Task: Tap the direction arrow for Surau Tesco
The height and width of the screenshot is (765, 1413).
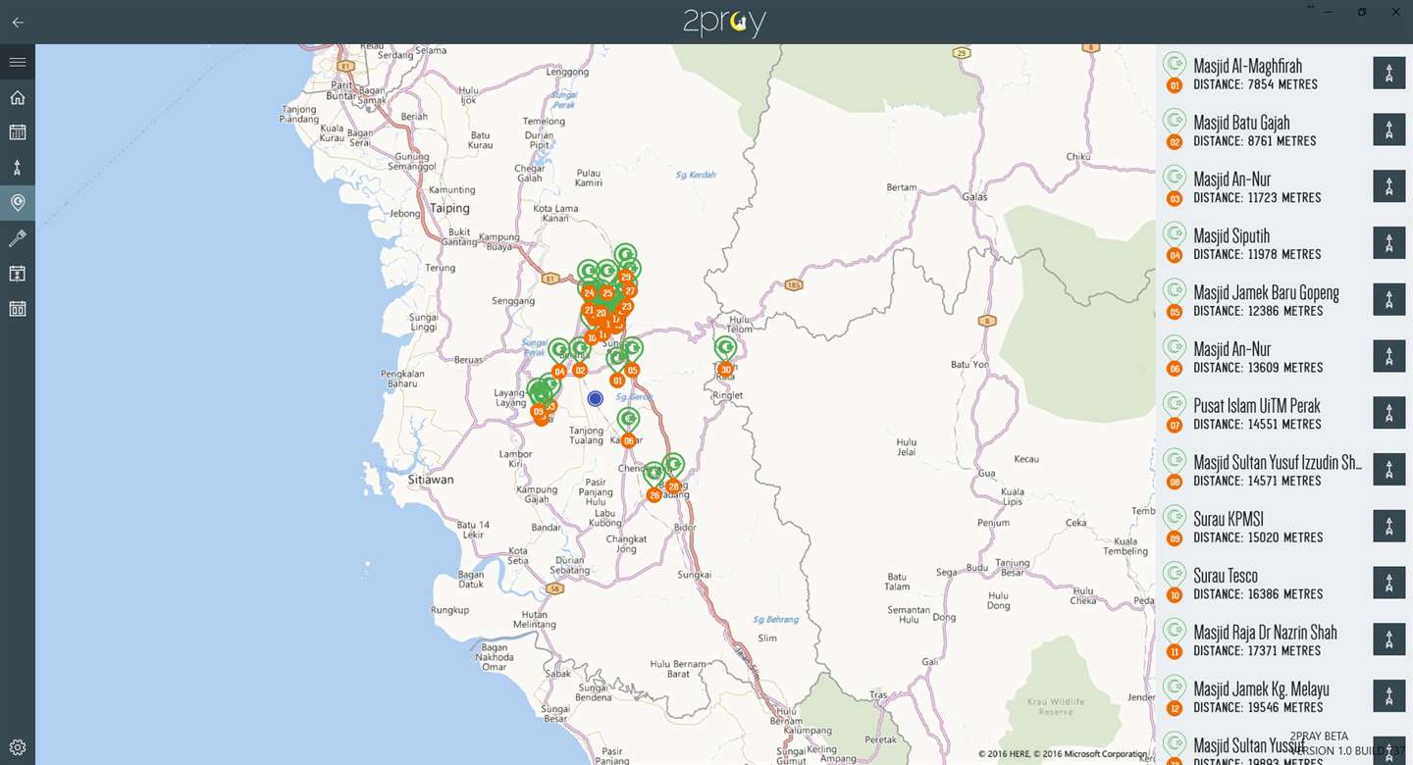Action: pyautogui.click(x=1388, y=584)
